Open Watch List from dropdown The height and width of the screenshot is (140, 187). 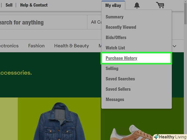pyautogui.click(x=115, y=48)
